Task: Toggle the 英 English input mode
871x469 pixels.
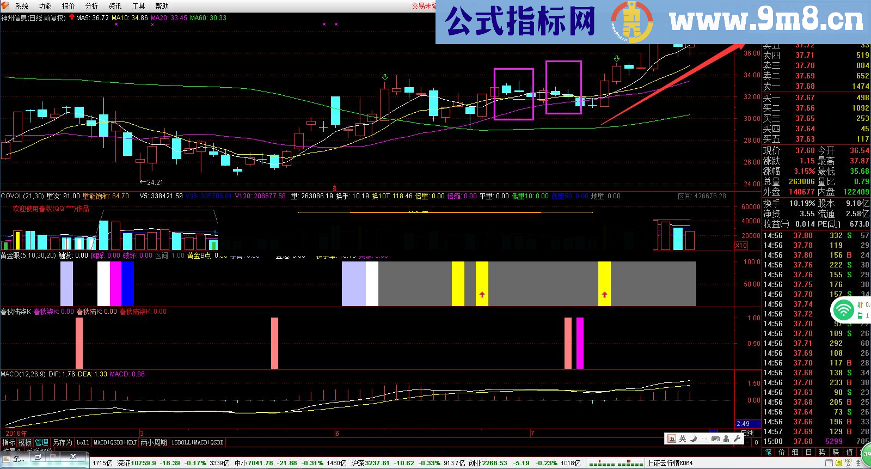Action: [x=683, y=438]
